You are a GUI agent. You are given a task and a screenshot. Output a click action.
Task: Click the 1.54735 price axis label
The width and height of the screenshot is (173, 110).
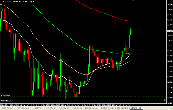tap(170, 20)
